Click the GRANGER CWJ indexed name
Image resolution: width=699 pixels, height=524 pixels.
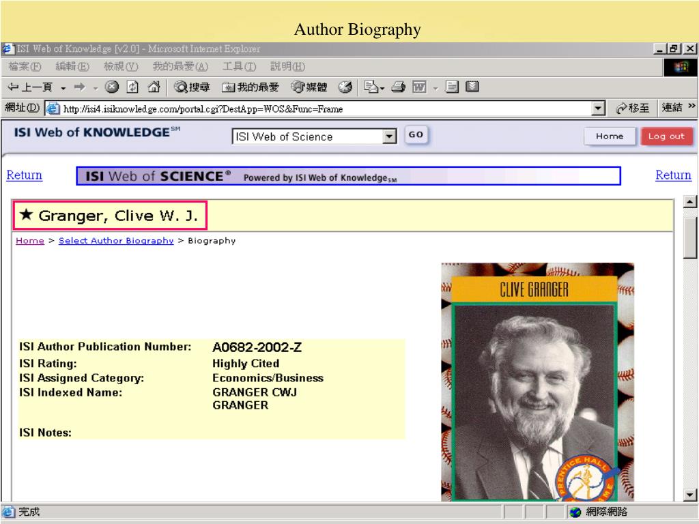coord(255,392)
